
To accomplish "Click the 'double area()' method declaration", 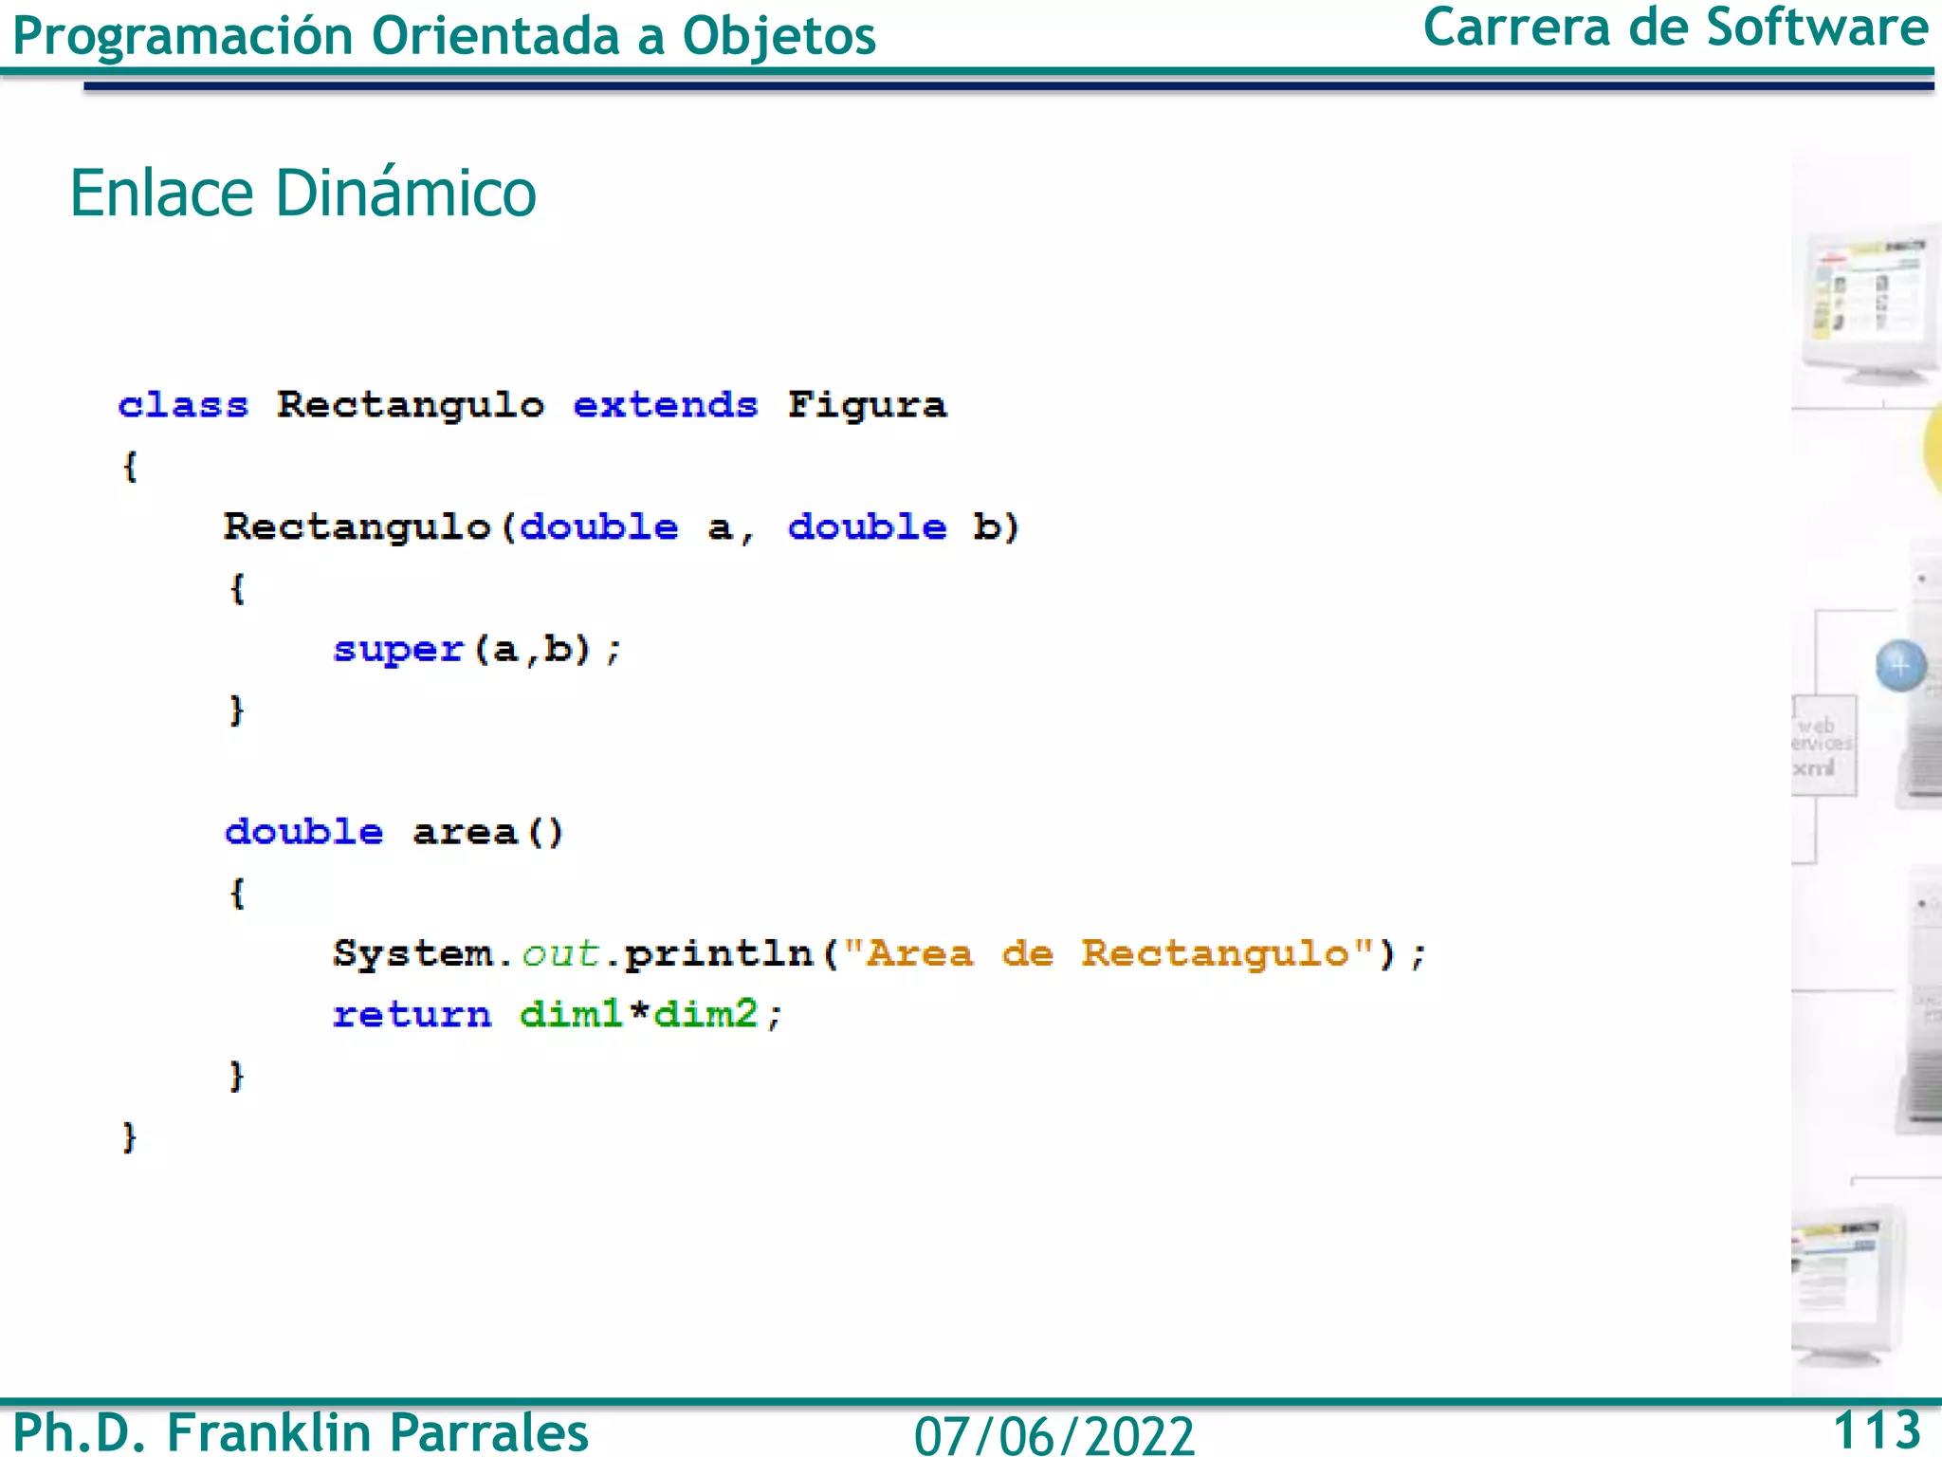I will 394,832.
